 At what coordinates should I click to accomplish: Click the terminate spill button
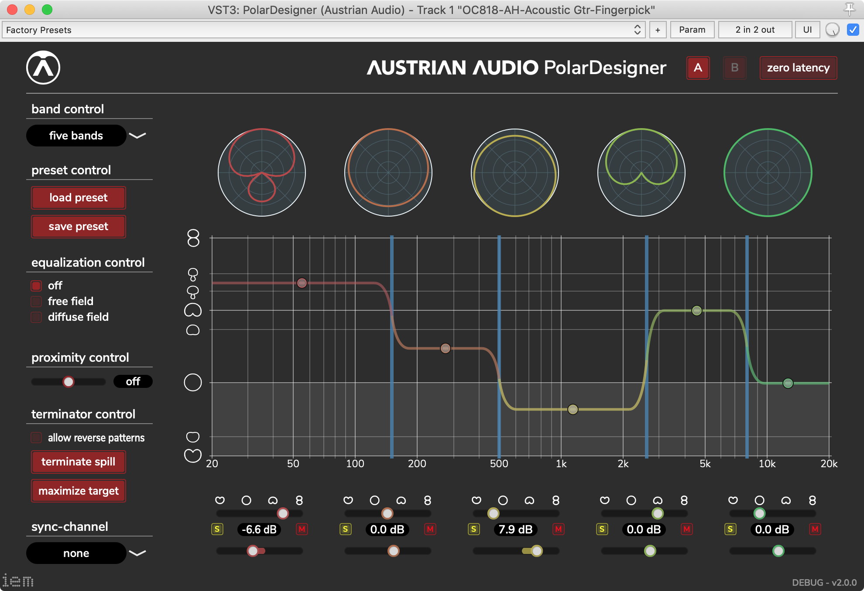pos(79,462)
